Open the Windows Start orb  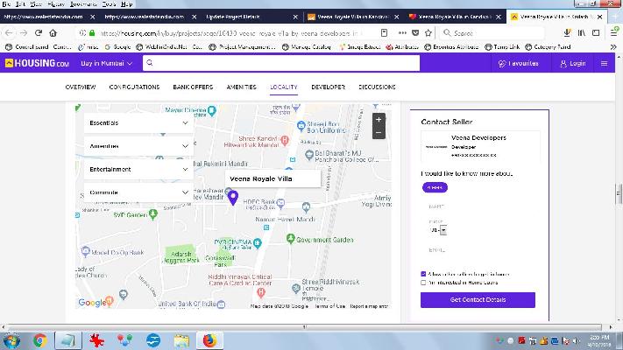(x=11, y=341)
